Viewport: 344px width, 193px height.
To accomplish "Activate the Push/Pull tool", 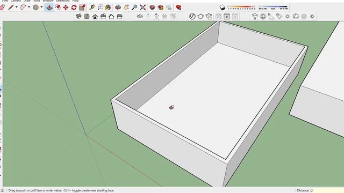I will point(49,8).
